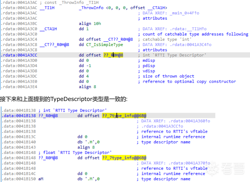
Task: Jump to xref .rdata:0041A3C4
Action: point(191,45)
